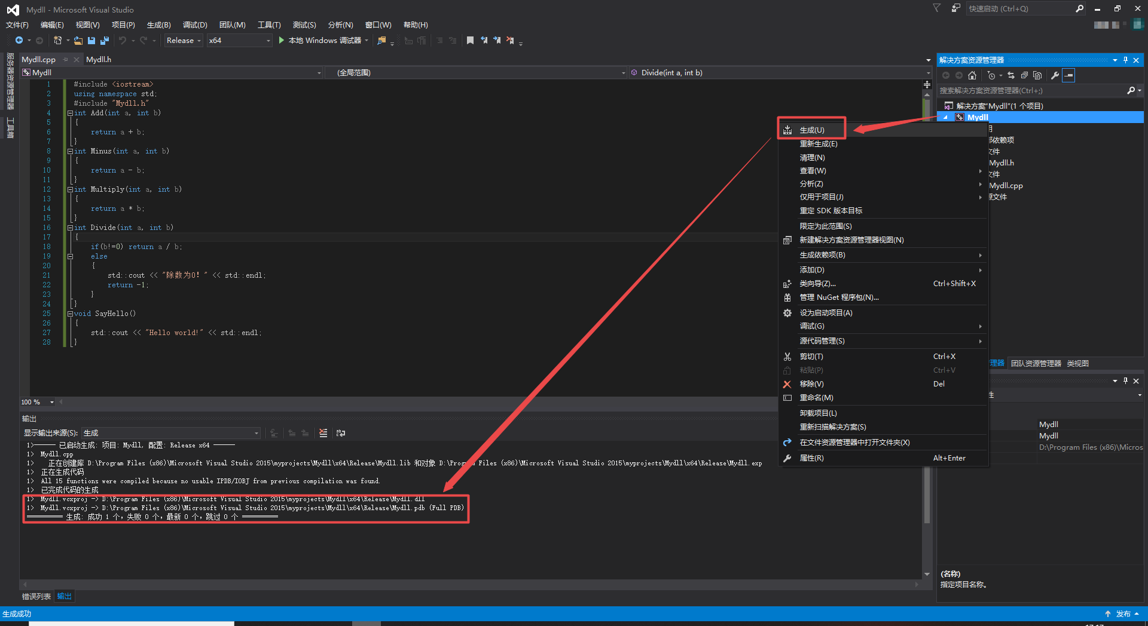This screenshot has width=1148, height=626.
Task: Open the Release configuration dropdown
Action: coord(182,40)
